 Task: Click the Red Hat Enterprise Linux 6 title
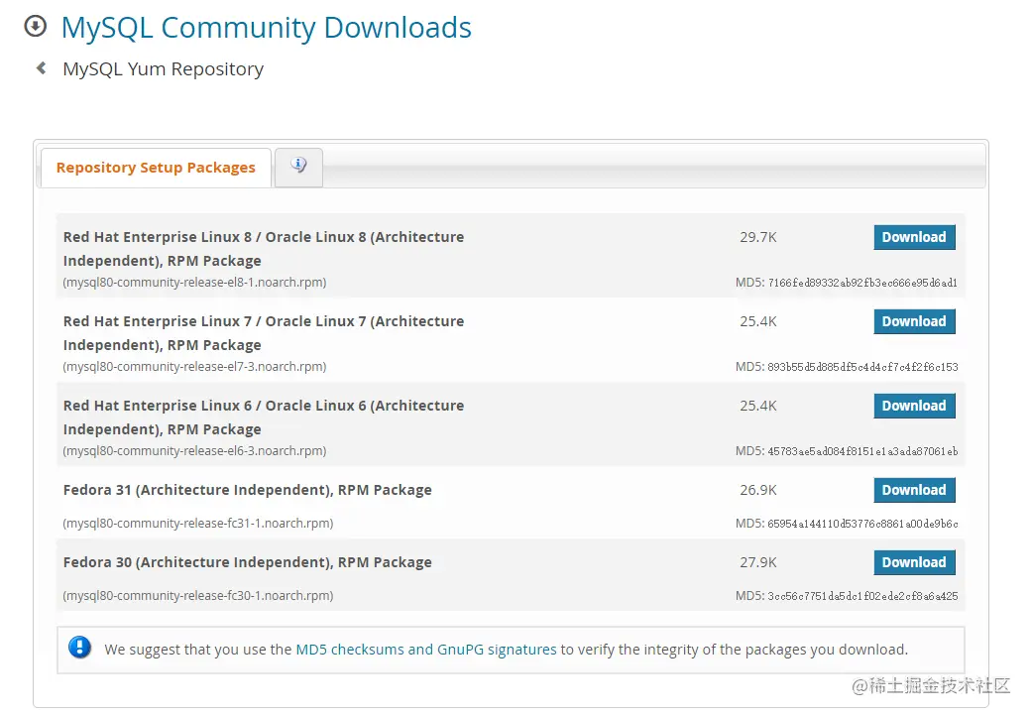click(263, 417)
